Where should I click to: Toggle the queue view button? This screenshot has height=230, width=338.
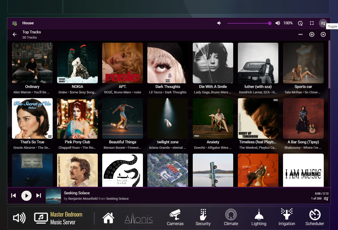point(323,23)
